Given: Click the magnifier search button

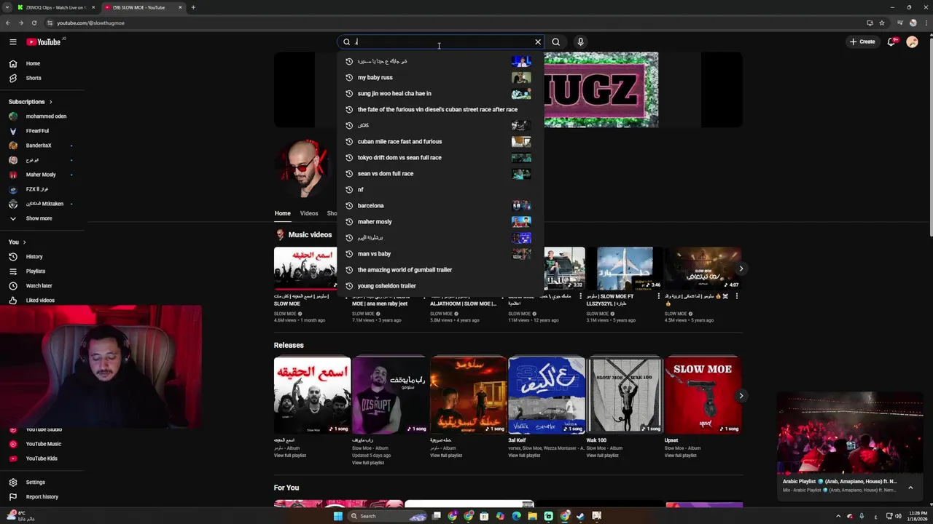Looking at the screenshot, I should [556, 42].
